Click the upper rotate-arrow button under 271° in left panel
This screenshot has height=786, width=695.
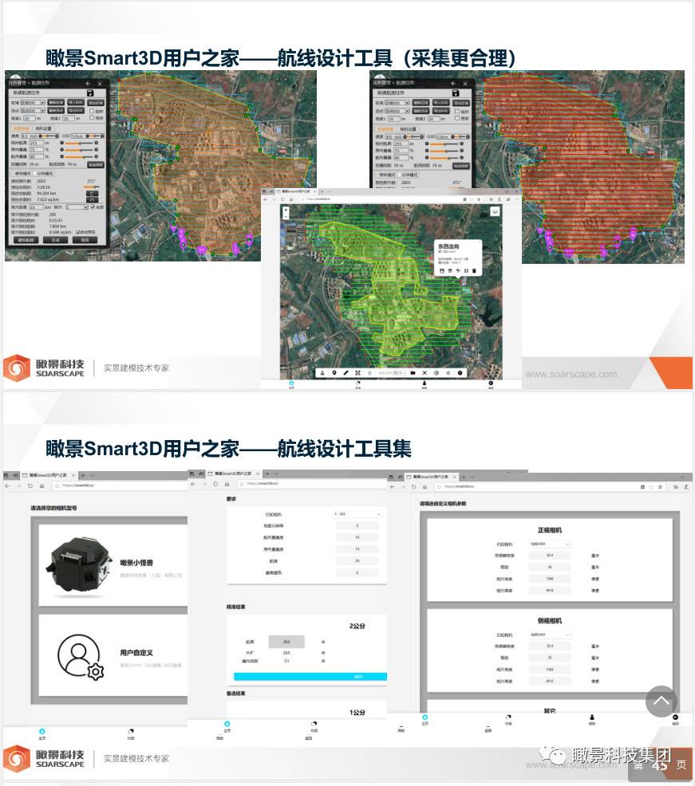click(x=92, y=193)
